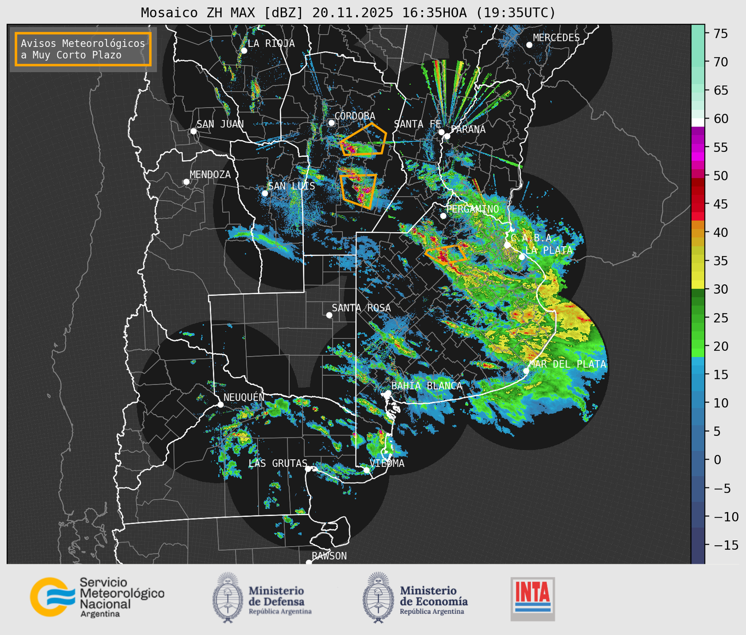The image size is (746, 635).
Task: Click the Paraná city label
Action: (468, 129)
